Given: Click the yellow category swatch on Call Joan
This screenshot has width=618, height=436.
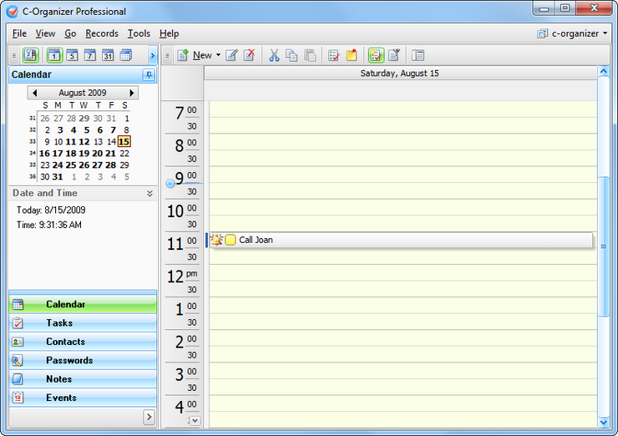Looking at the screenshot, I should tap(230, 241).
